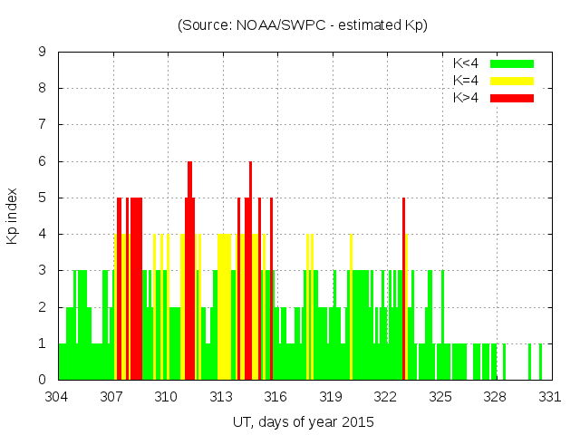This screenshot has width=580, height=435.
Task: Click the yellow K=4 legend swatch
Action: 512,81
